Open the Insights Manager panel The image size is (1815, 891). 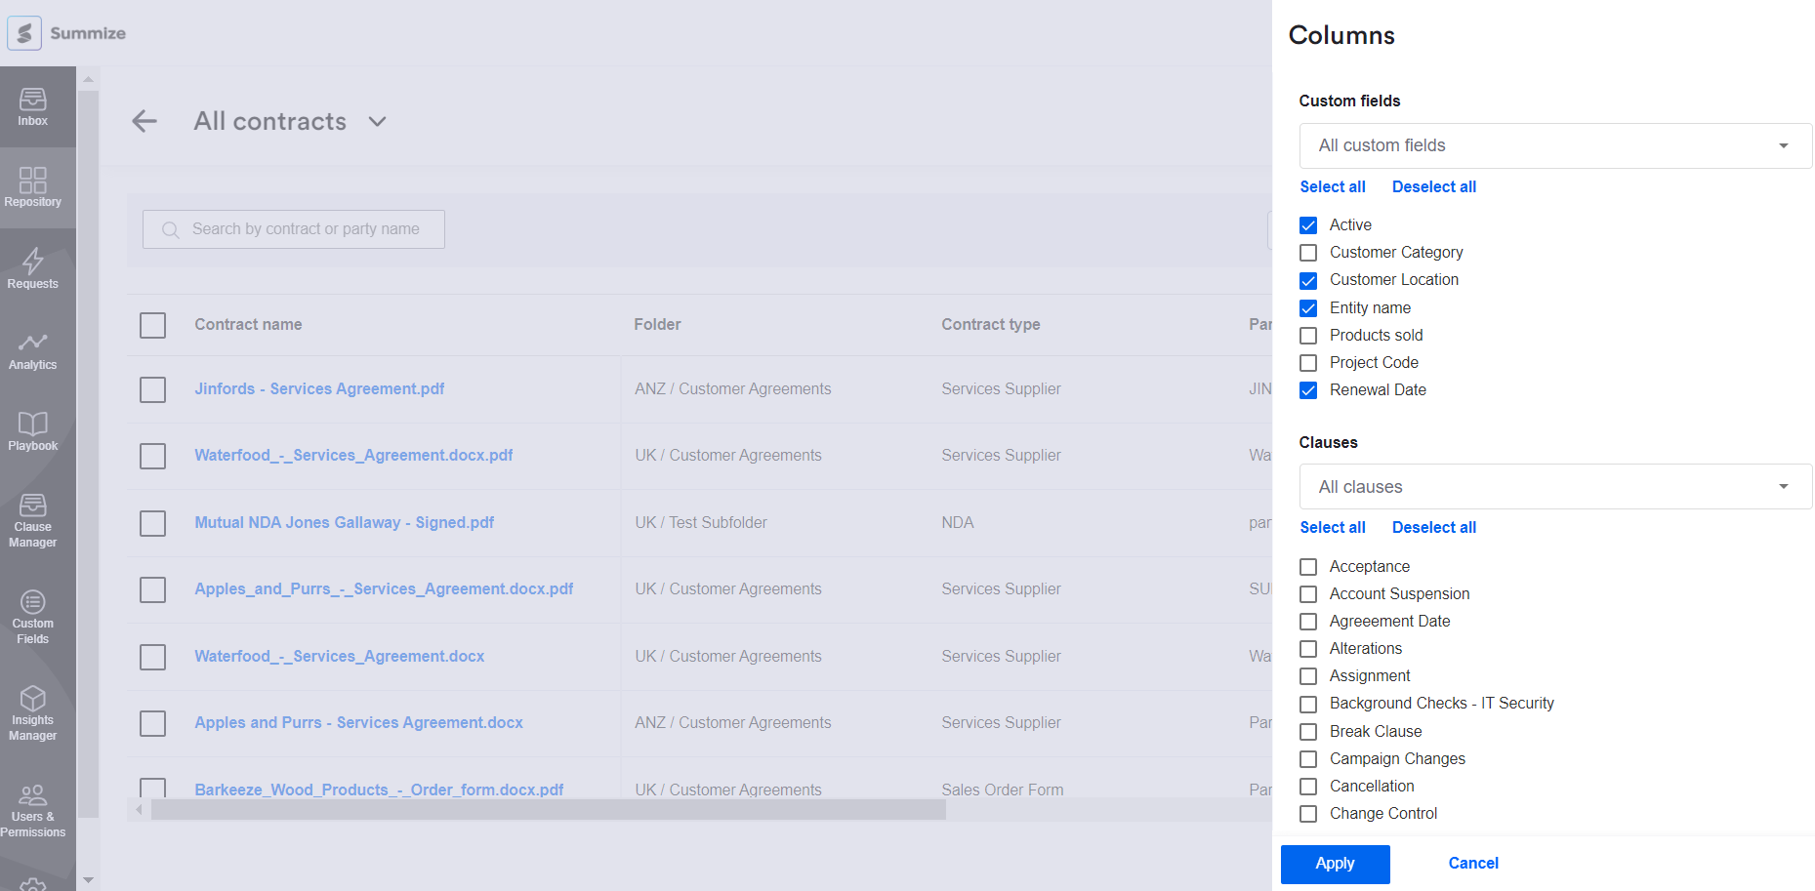click(32, 711)
